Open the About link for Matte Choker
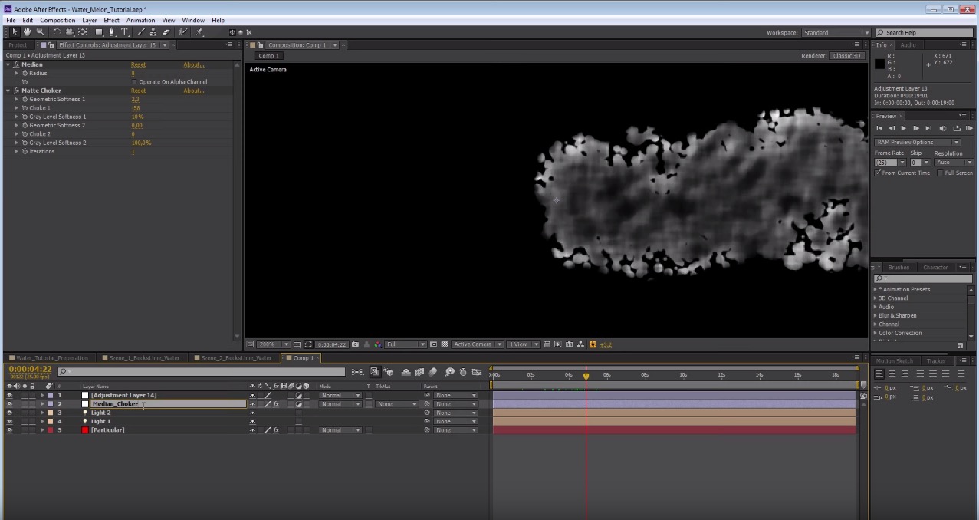Image resolution: width=979 pixels, height=520 pixels. tap(192, 90)
